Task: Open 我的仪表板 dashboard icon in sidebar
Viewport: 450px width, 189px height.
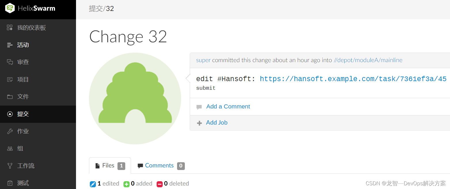Action: 10,28
